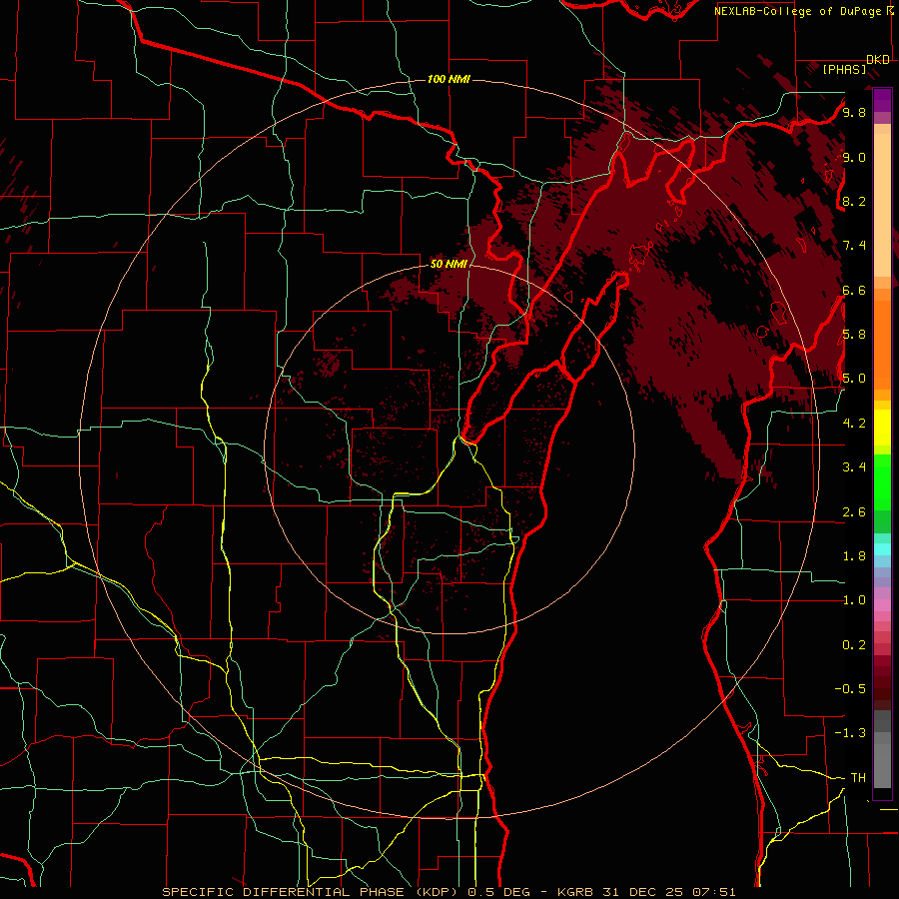Click the cyan segment of the color bar
The width and height of the screenshot is (899, 899).
[882, 549]
